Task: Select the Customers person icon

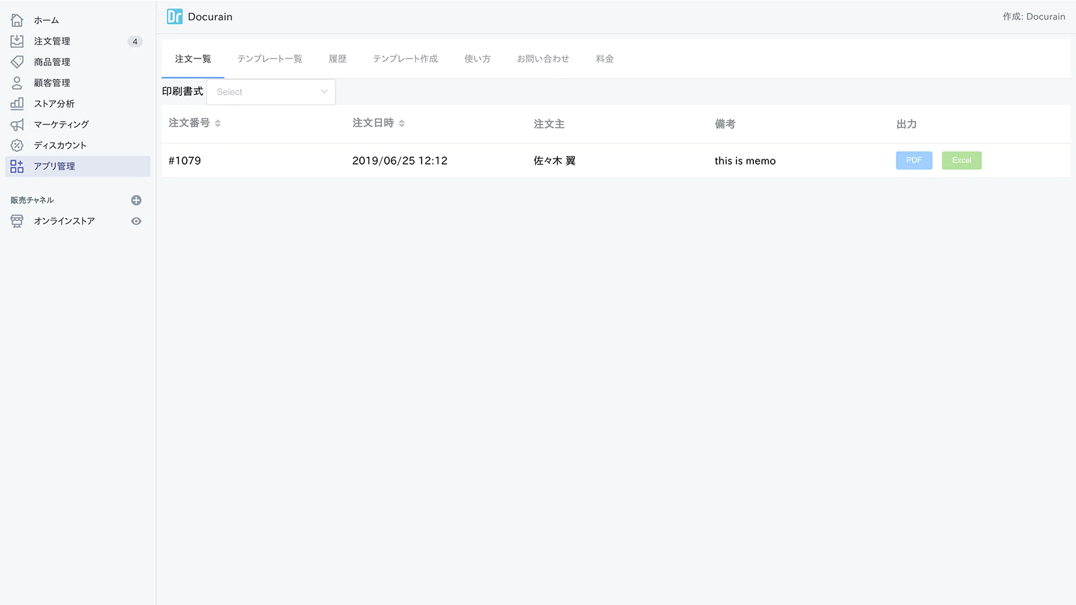Action: [x=17, y=83]
